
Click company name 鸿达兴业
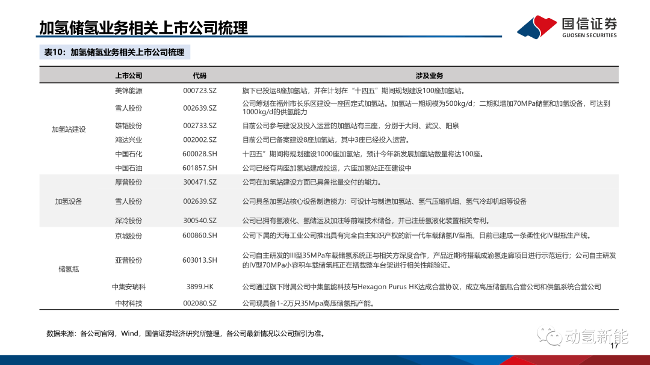click(129, 140)
